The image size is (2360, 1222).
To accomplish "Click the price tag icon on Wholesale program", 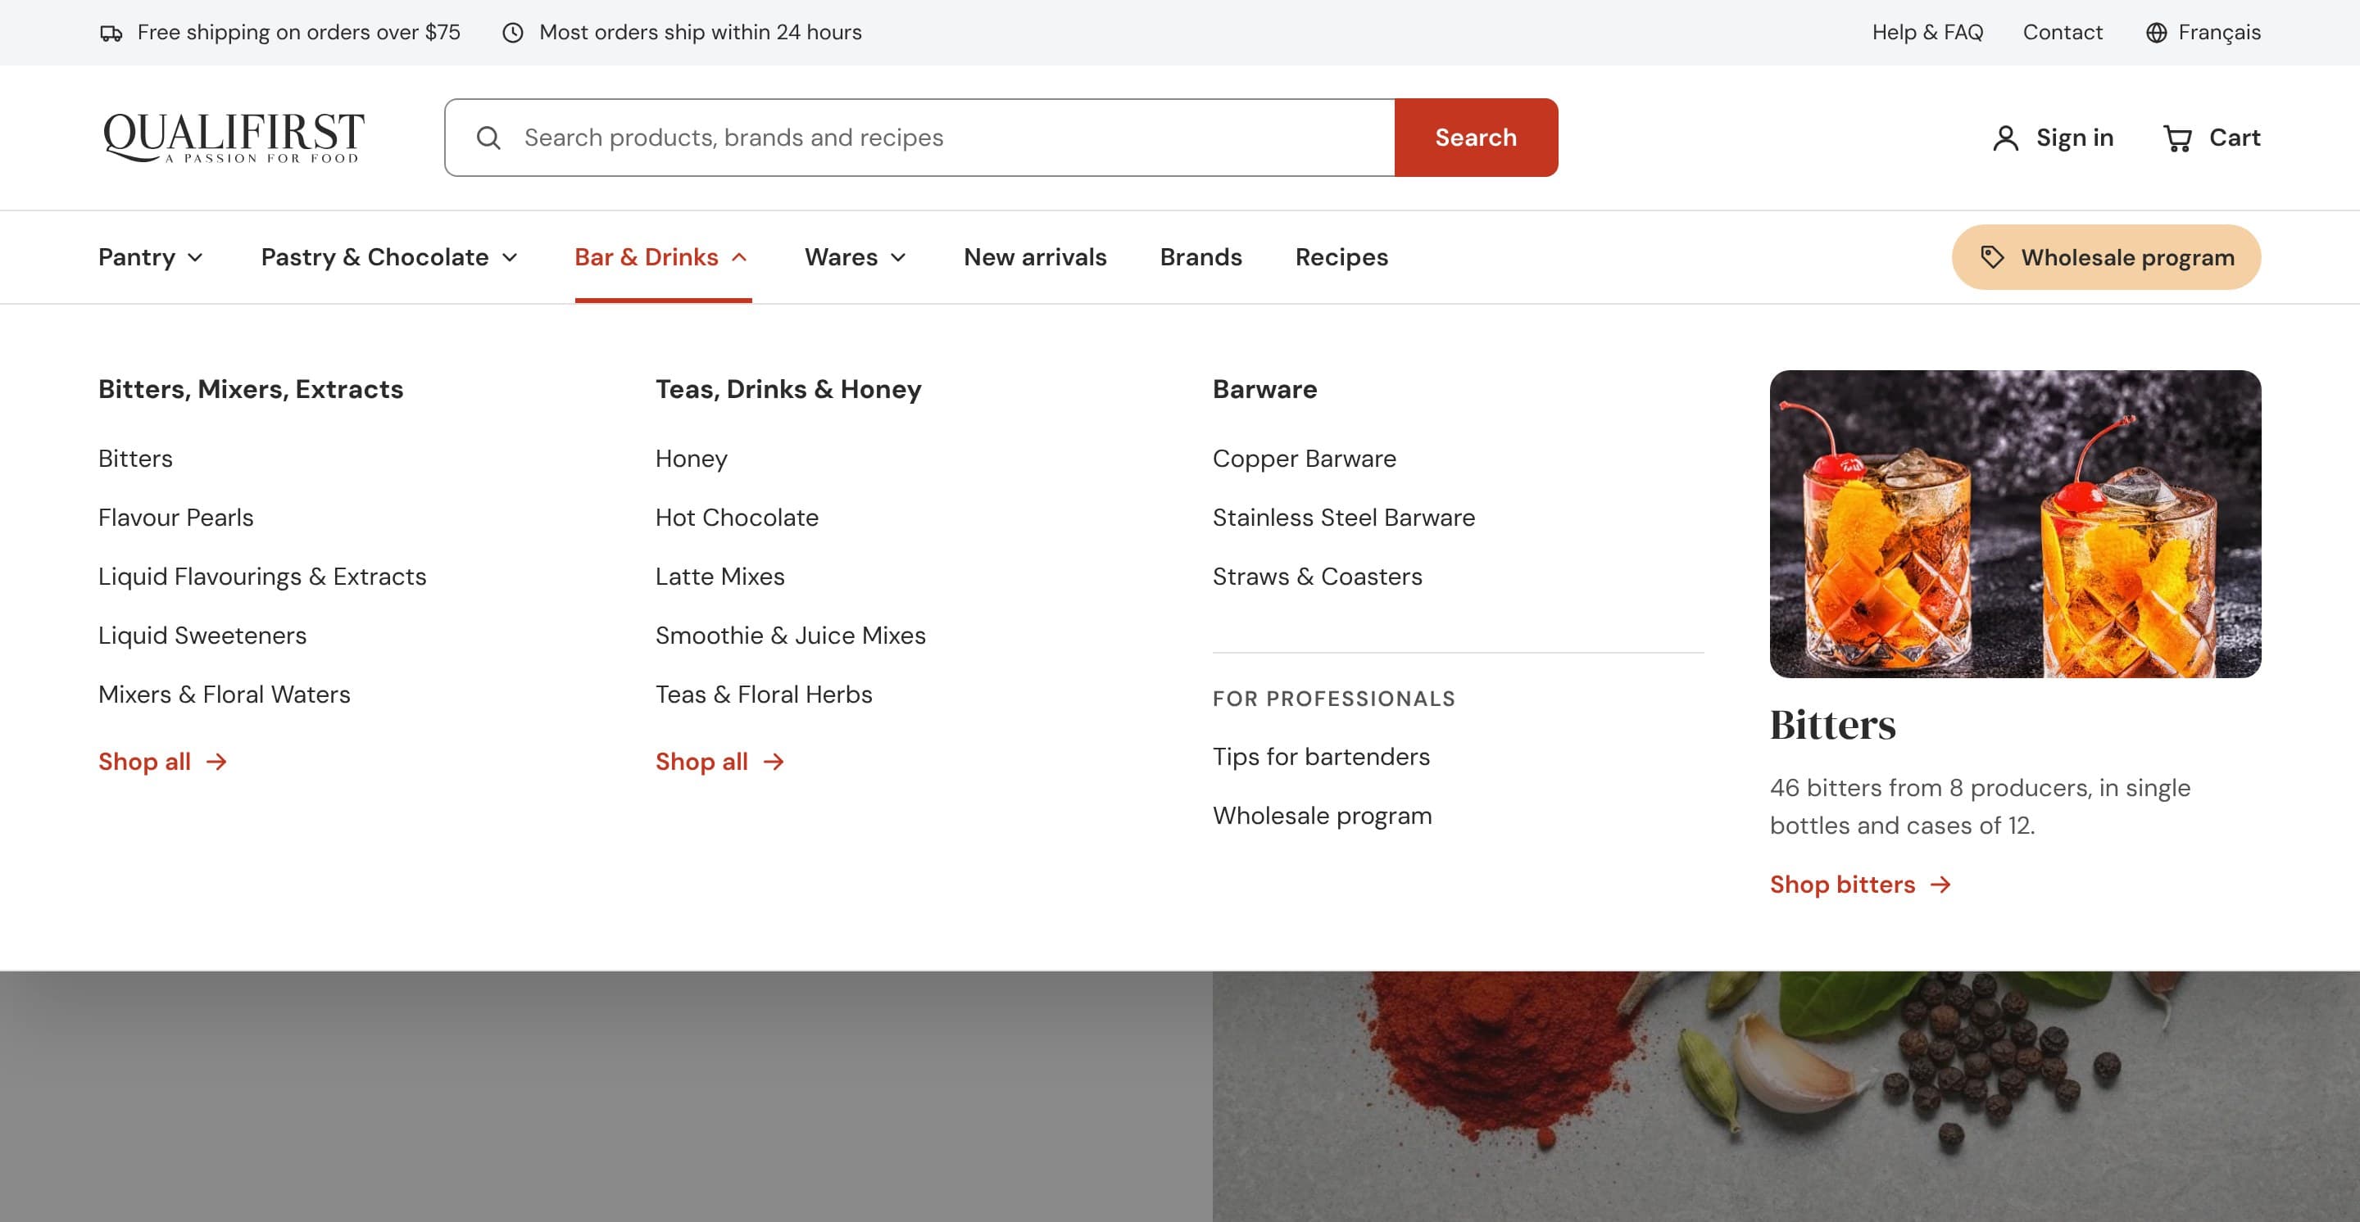I will coord(1992,257).
